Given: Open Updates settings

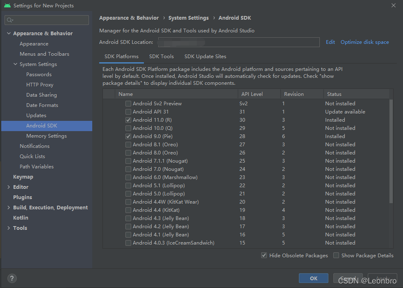Looking at the screenshot, I should [x=36, y=116].
